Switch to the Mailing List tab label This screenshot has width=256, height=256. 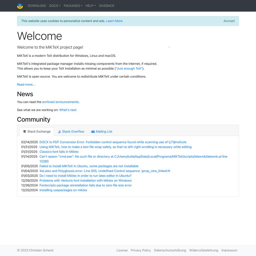click(x=104, y=132)
